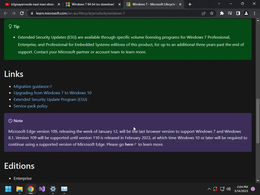Close the YouTube mavi ekran tab
This screenshot has width=260, height=195.
click(59, 4)
